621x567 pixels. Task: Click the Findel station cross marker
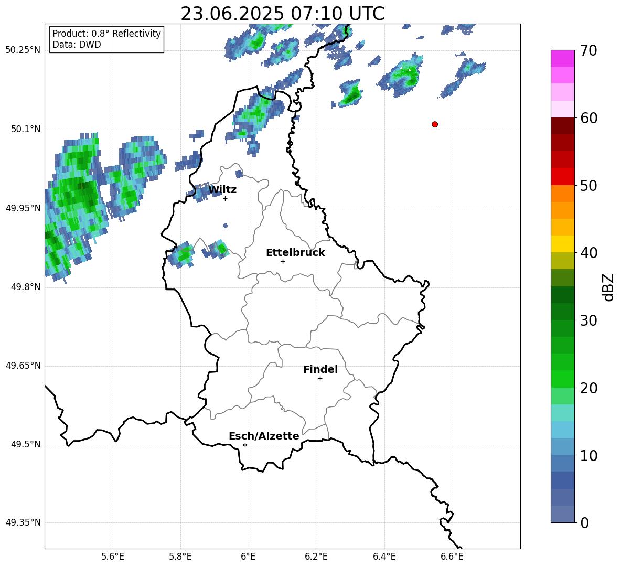pyautogui.click(x=320, y=379)
